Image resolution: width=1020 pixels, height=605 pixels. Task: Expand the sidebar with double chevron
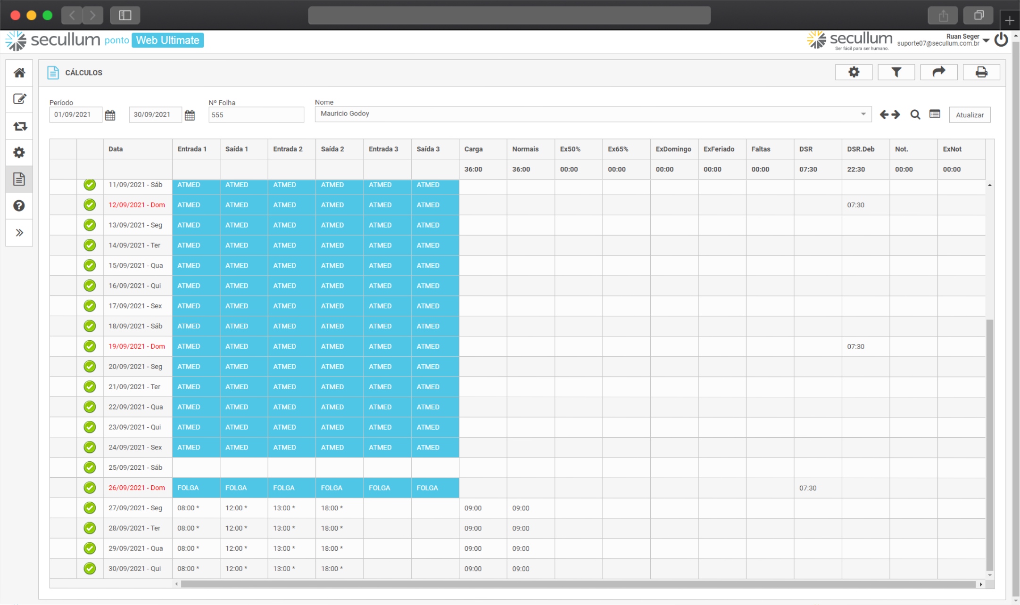pos(19,233)
